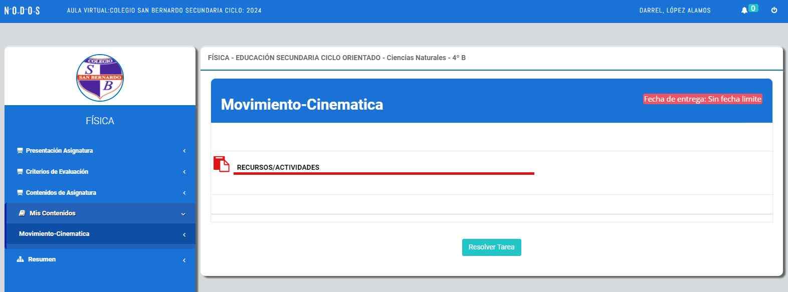Click the Fecha de entrega red badge
Viewport: 788px width, 292px height.
[x=702, y=99]
